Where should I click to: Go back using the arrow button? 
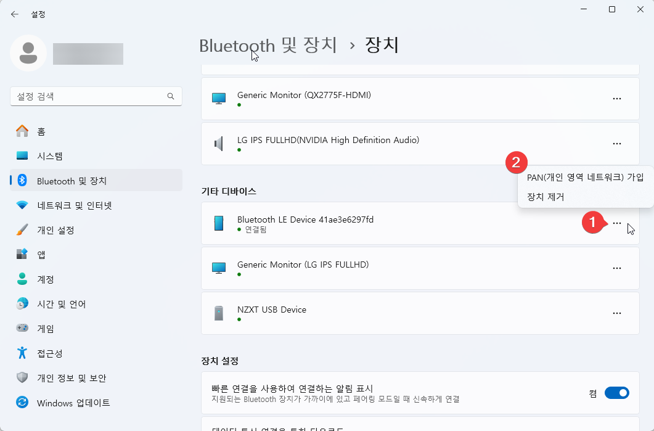click(x=14, y=14)
